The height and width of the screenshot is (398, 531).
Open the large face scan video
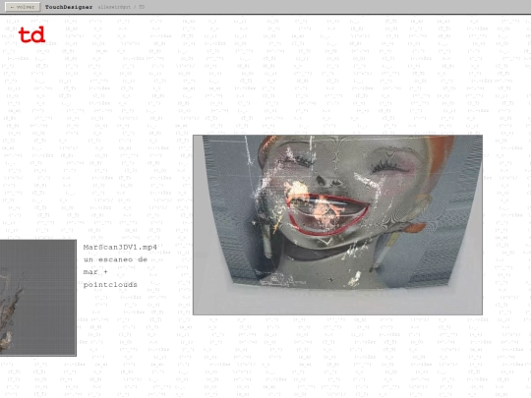[x=337, y=225]
